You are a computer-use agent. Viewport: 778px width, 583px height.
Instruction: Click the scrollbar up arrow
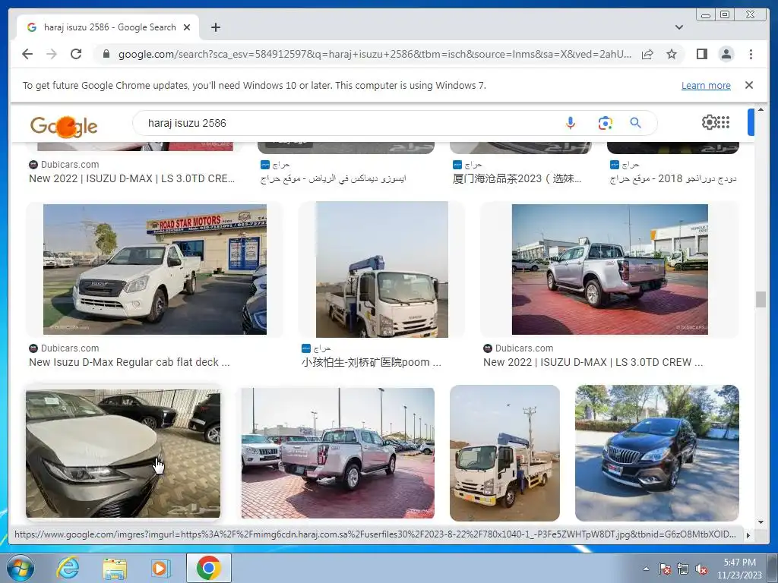coord(761,109)
